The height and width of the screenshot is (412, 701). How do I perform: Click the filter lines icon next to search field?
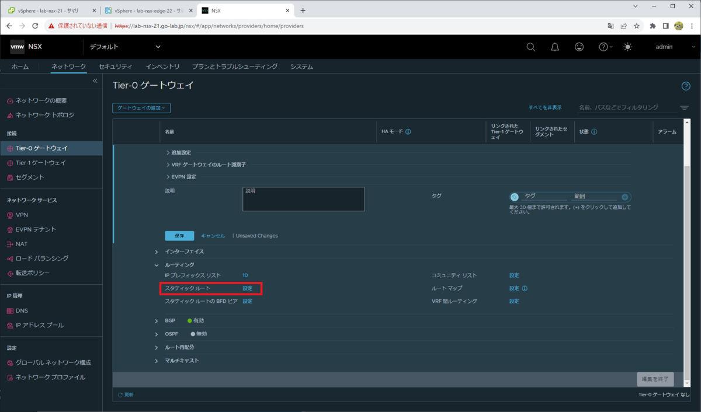(684, 108)
